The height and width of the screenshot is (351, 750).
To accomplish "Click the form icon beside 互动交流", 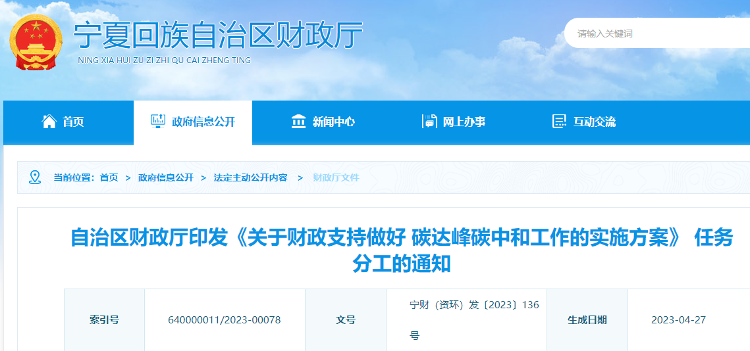I will [x=559, y=122].
